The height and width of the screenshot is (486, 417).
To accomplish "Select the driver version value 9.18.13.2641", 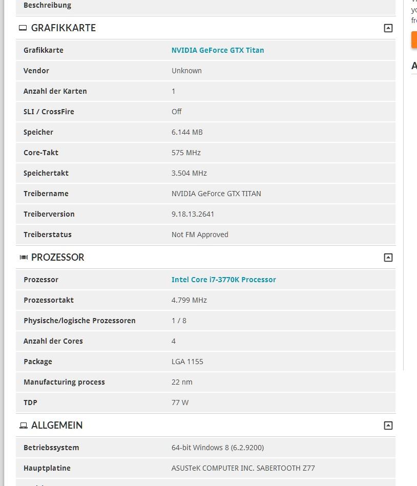I will tap(193, 214).
